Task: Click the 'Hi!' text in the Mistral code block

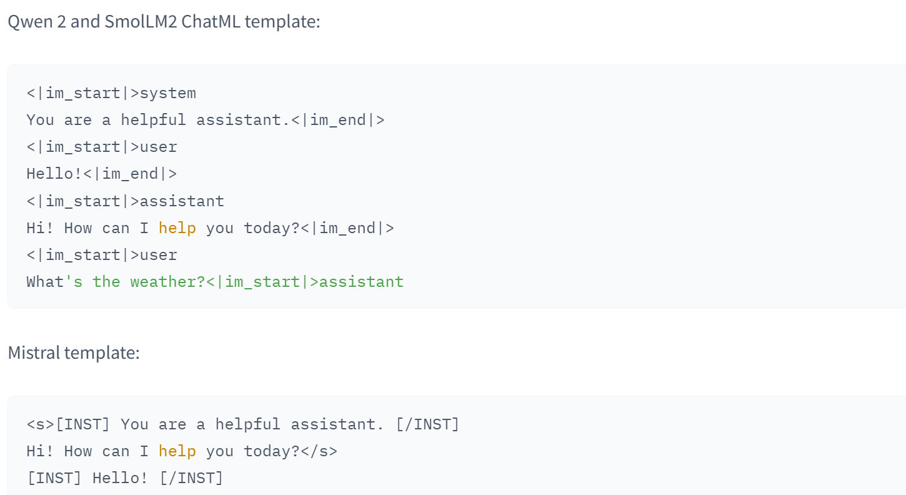Action: [x=41, y=451]
